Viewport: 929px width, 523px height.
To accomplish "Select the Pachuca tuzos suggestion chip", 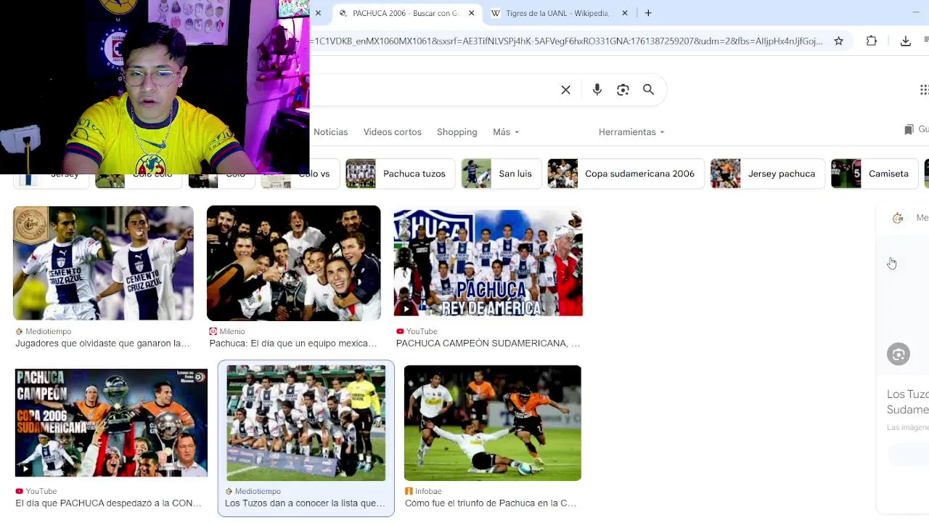I will pyautogui.click(x=399, y=174).
